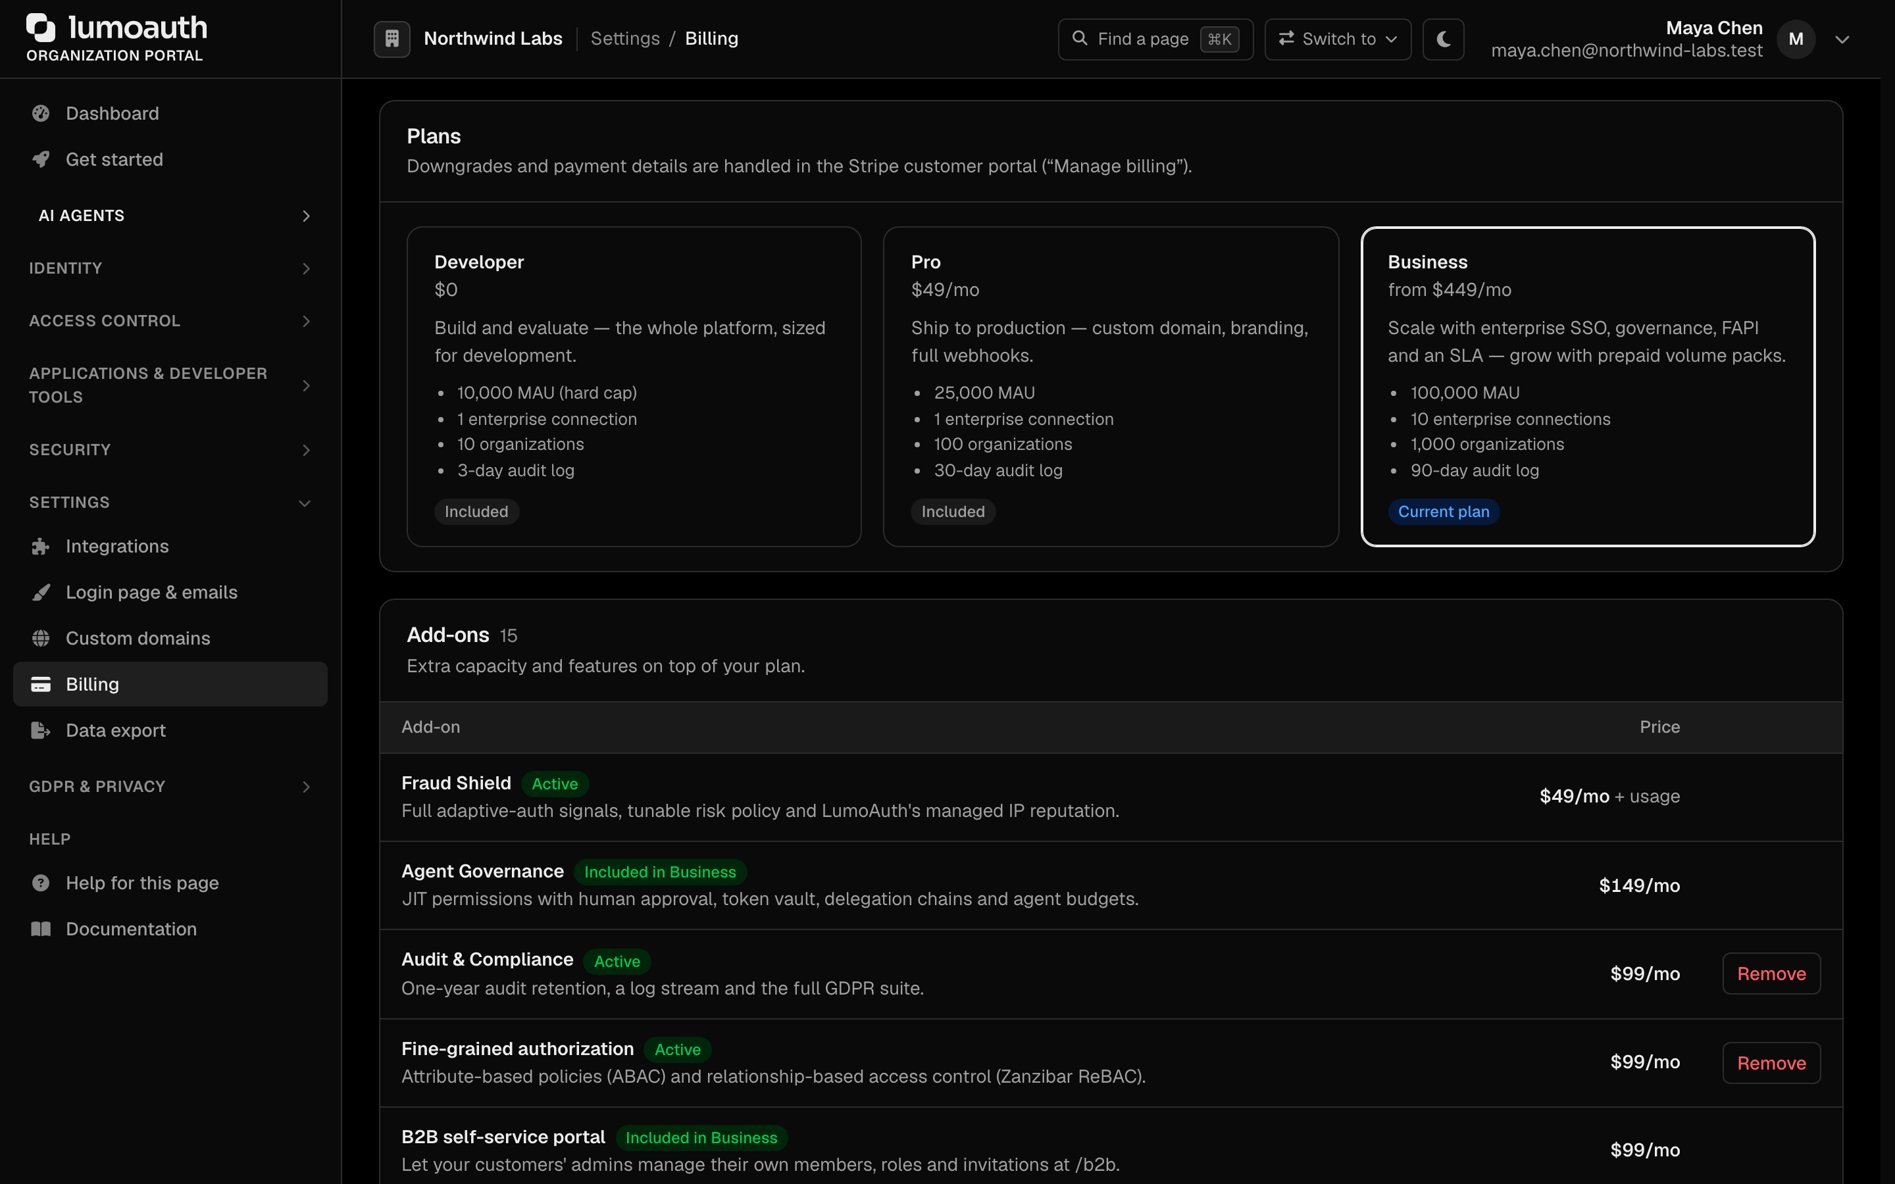This screenshot has height=1184, width=1895.
Task: Go to the Billing sidebar item
Action: point(170,684)
